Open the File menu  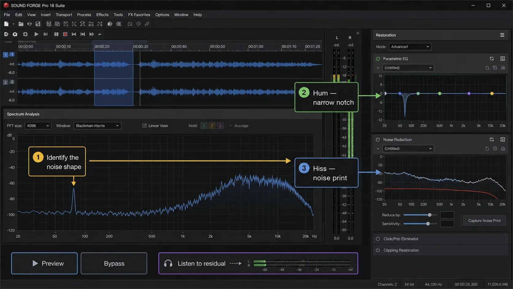point(7,15)
